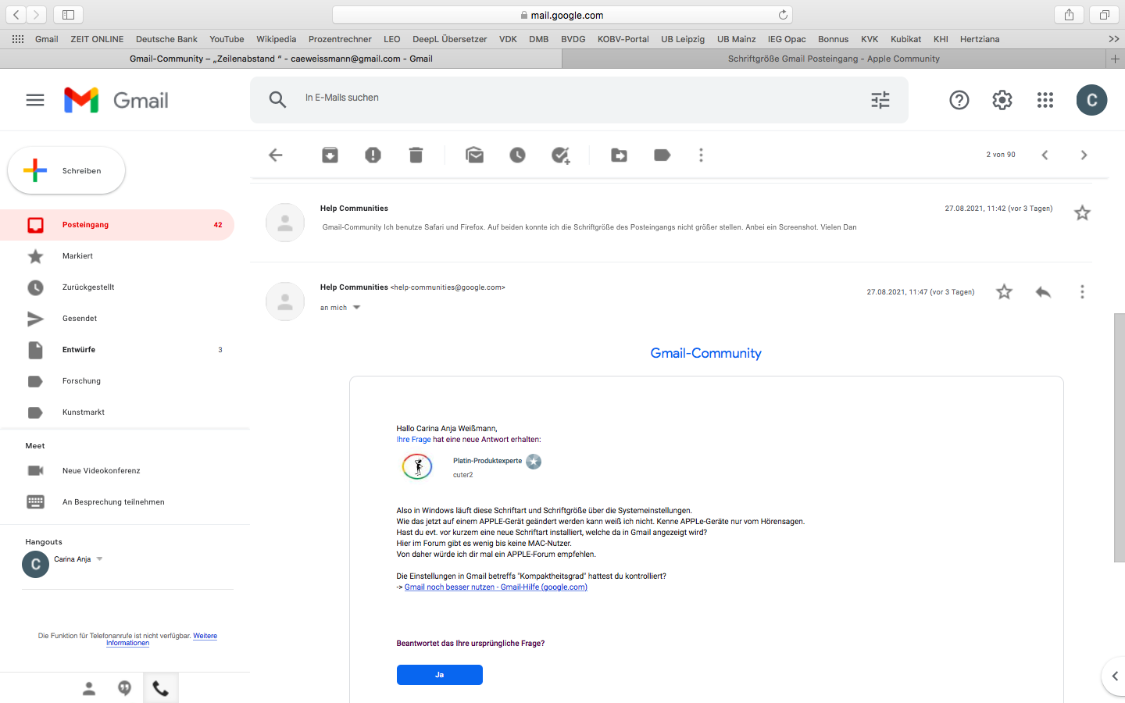Mark the email as unread
Screen dimensions: 1125x703
tap(474, 155)
